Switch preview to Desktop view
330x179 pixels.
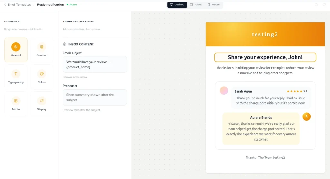[x=177, y=4]
